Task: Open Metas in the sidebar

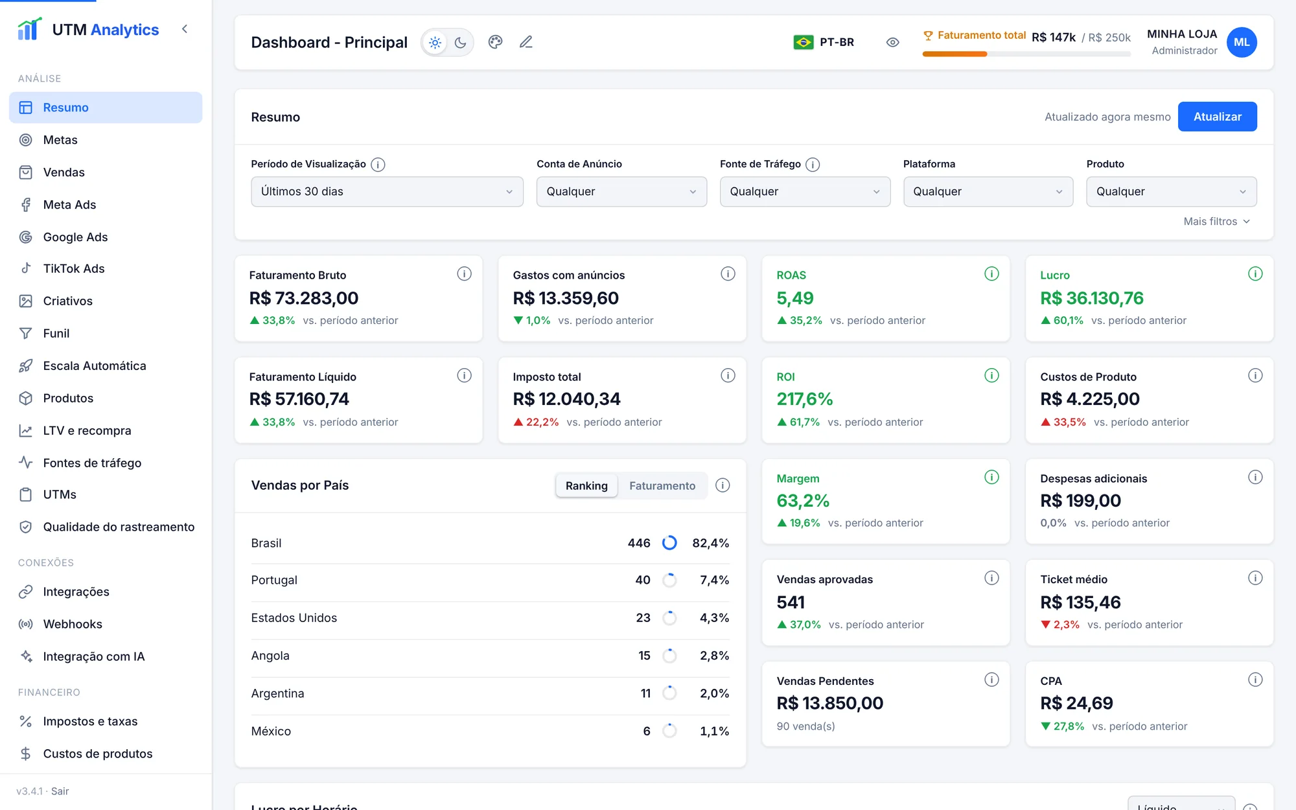Action: pyautogui.click(x=106, y=140)
